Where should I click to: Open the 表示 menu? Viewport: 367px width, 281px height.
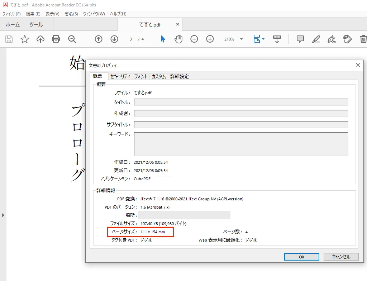point(52,14)
